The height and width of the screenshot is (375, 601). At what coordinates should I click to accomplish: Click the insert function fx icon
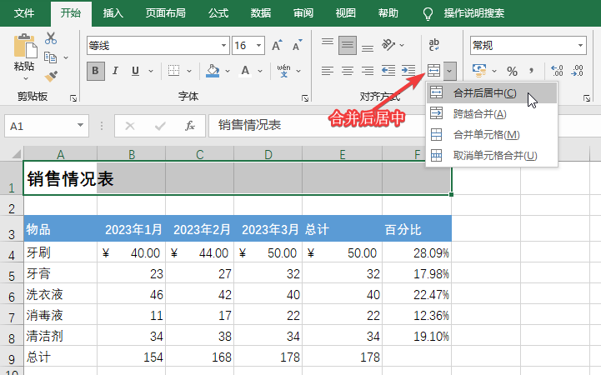click(x=190, y=126)
